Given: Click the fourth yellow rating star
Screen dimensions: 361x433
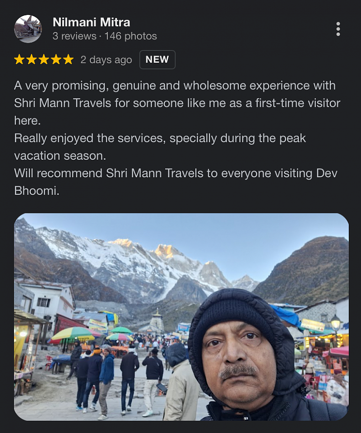Looking at the screenshot, I should [x=56, y=60].
